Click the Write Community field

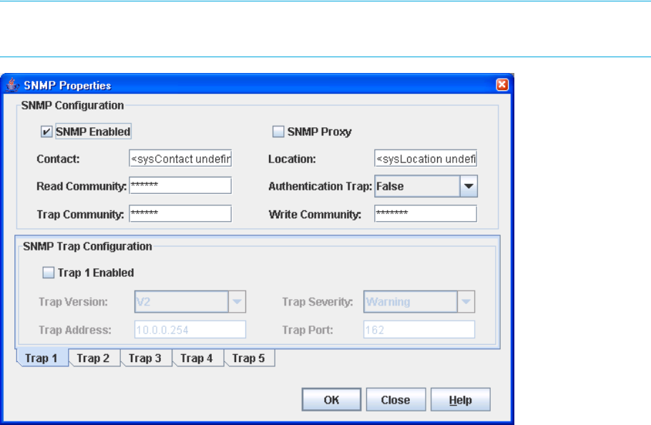click(426, 214)
